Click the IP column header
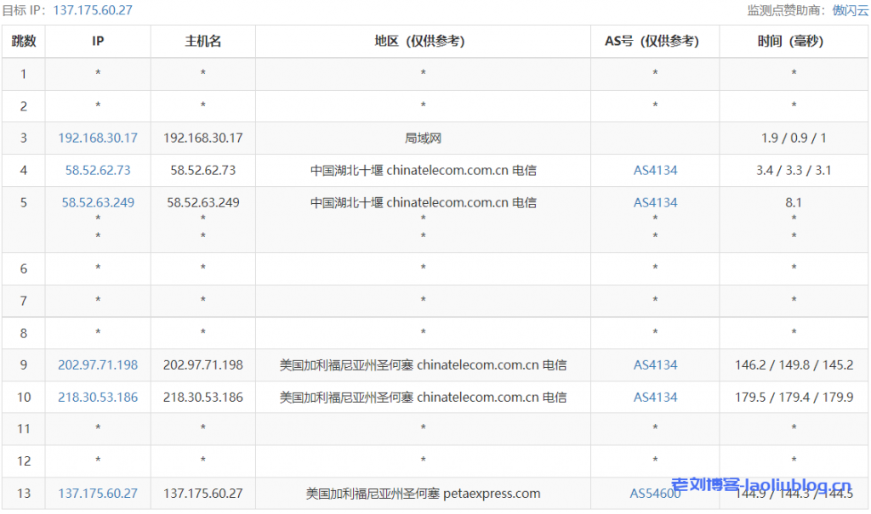The image size is (871, 514). coord(97,41)
